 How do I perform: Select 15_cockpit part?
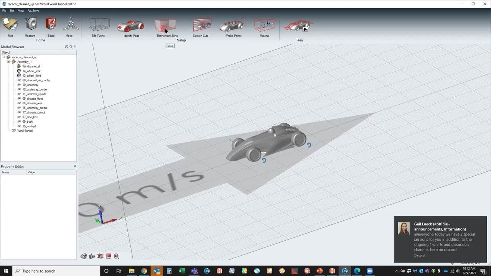click(29, 126)
